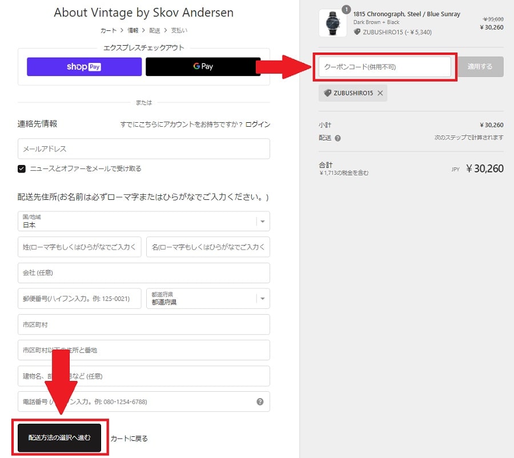Click the discount tag icon beside ZUBUSHIRO15 (-¥5,340)

(x=357, y=32)
